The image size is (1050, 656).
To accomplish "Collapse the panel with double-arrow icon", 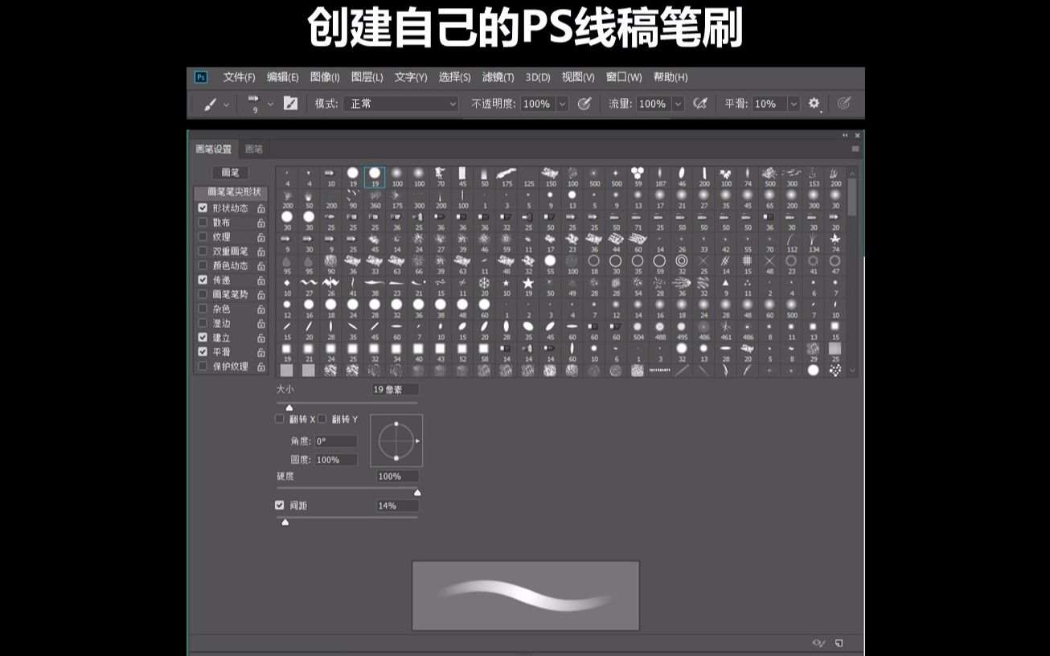I will pos(845,135).
